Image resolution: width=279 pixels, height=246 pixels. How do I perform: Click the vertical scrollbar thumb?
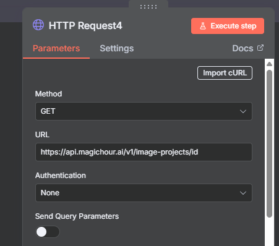point(269,143)
